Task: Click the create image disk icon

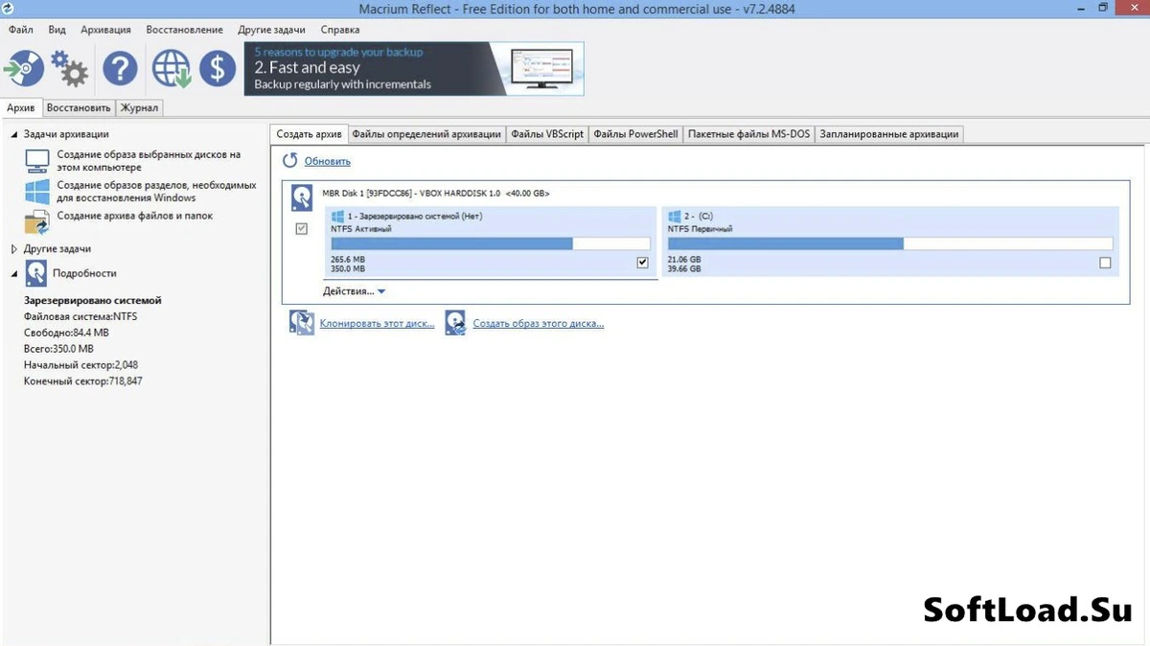Action: pos(454,323)
